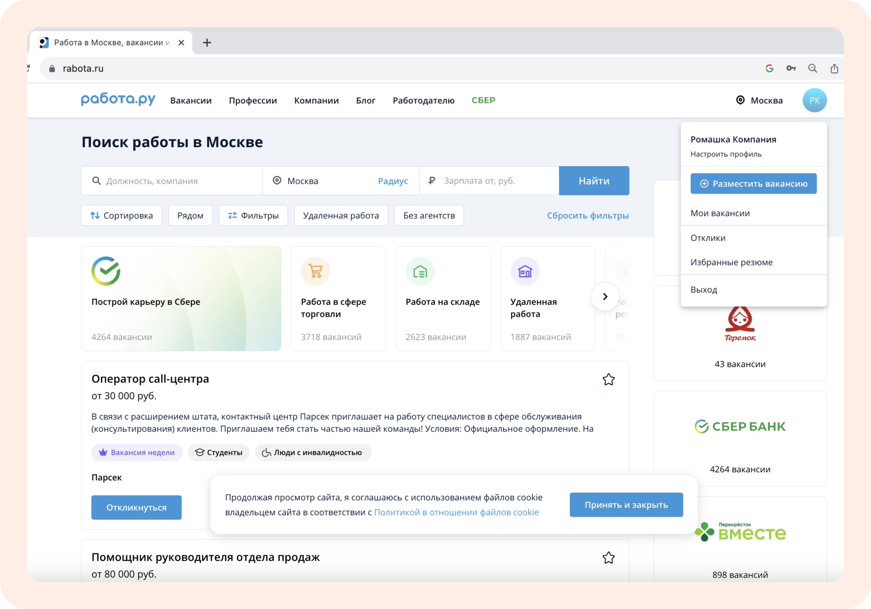Open the Радиус option
Viewport: 871px width, 609px height.
point(393,181)
